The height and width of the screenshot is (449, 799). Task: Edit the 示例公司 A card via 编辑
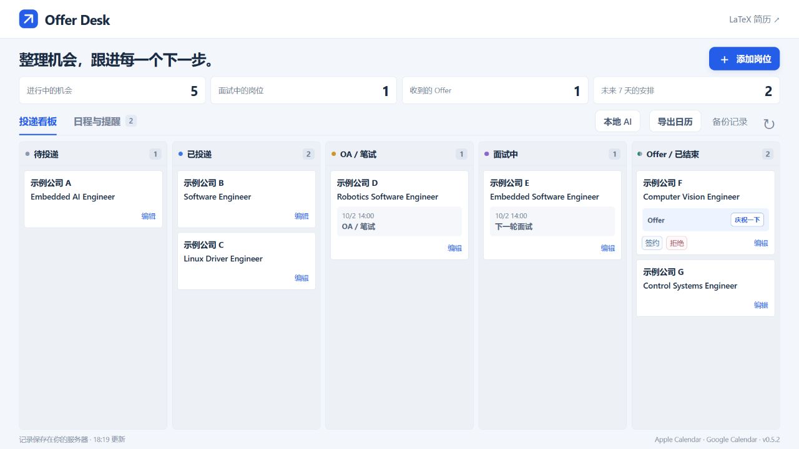pyautogui.click(x=149, y=216)
